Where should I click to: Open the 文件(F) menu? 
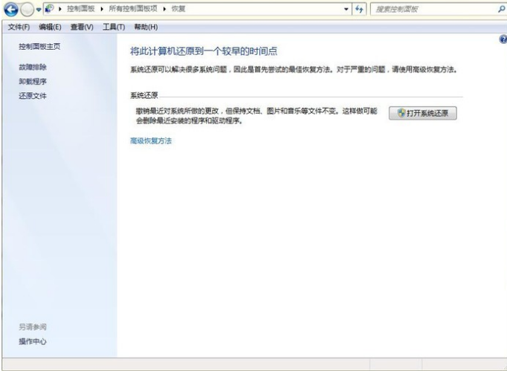[x=19, y=27]
